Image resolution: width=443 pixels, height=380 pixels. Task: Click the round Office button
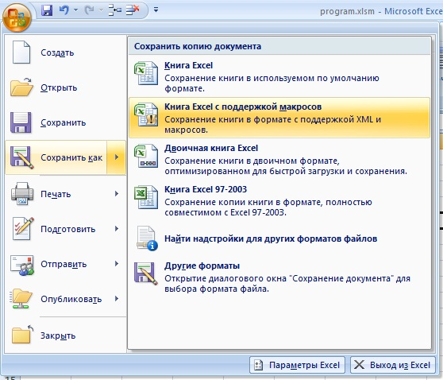17,17
